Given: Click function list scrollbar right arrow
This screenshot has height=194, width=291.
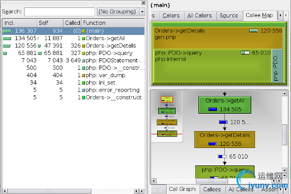Looking at the screenshot, I should pyautogui.click(x=142, y=191).
